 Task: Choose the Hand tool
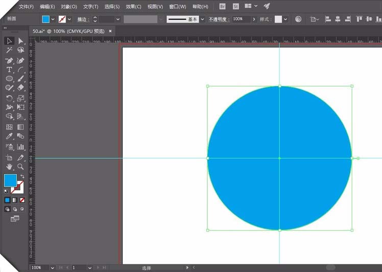(9, 166)
